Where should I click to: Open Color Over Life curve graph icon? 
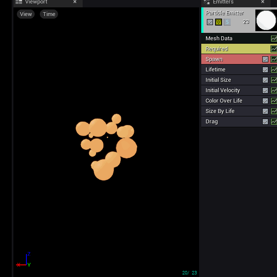coord(274,101)
